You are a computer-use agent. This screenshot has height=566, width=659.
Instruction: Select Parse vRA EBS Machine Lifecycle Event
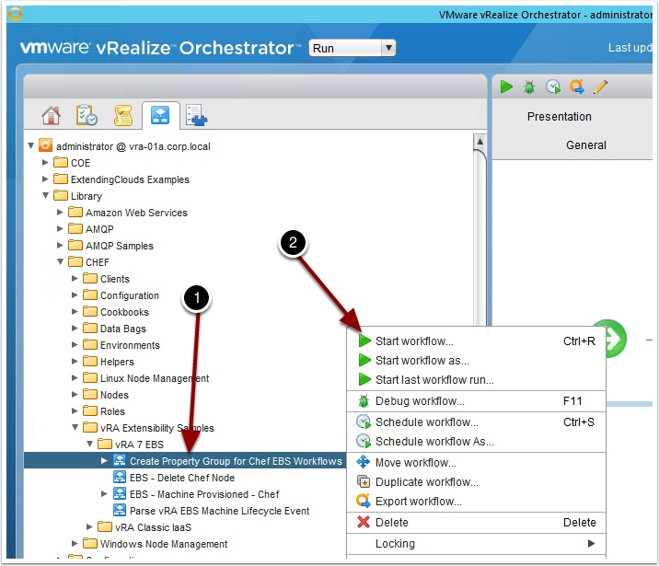(219, 511)
